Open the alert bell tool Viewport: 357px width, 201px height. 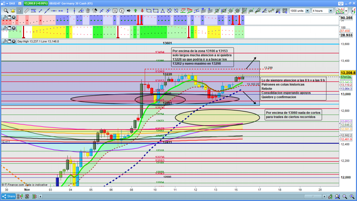point(13,11)
